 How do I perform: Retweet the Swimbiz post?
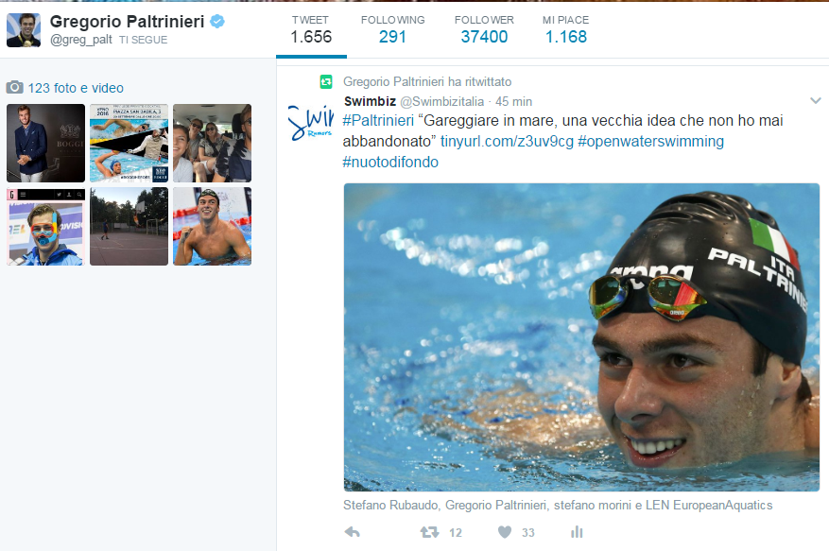(x=429, y=532)
